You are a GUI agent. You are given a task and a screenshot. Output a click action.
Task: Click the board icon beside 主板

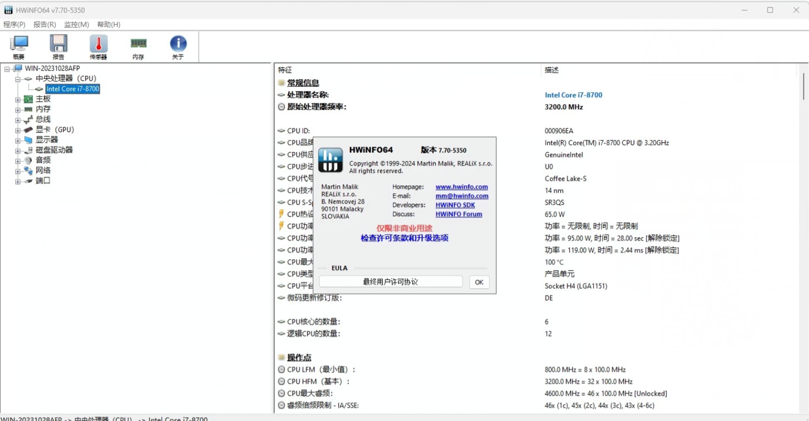click(29, 99)
